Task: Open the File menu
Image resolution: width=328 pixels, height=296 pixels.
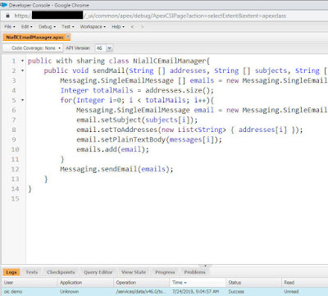Action: (x=10, y=26)
